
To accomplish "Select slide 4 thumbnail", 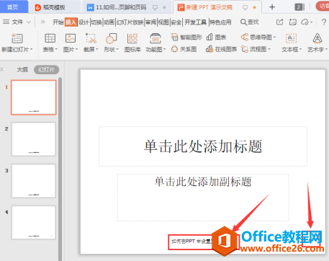I will coord(34,222).
